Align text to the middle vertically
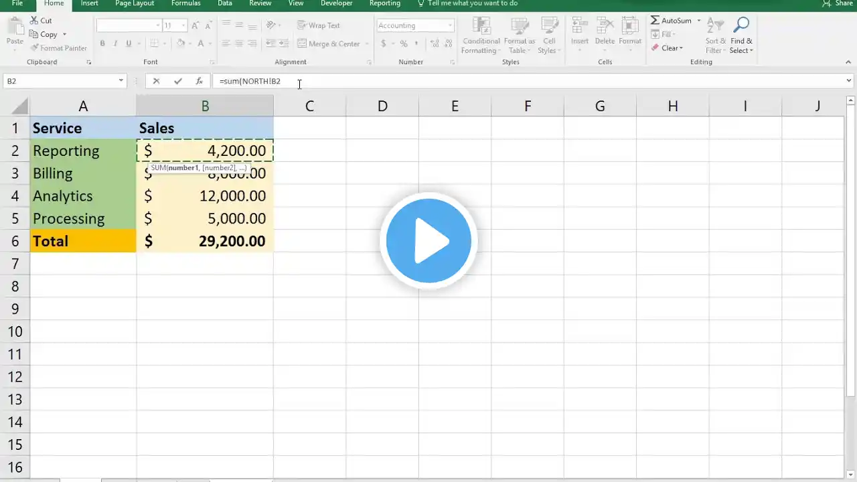 point(239,25)
